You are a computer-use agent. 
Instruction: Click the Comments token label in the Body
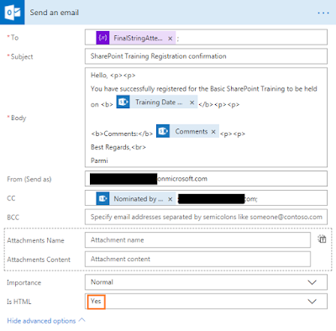192,131
